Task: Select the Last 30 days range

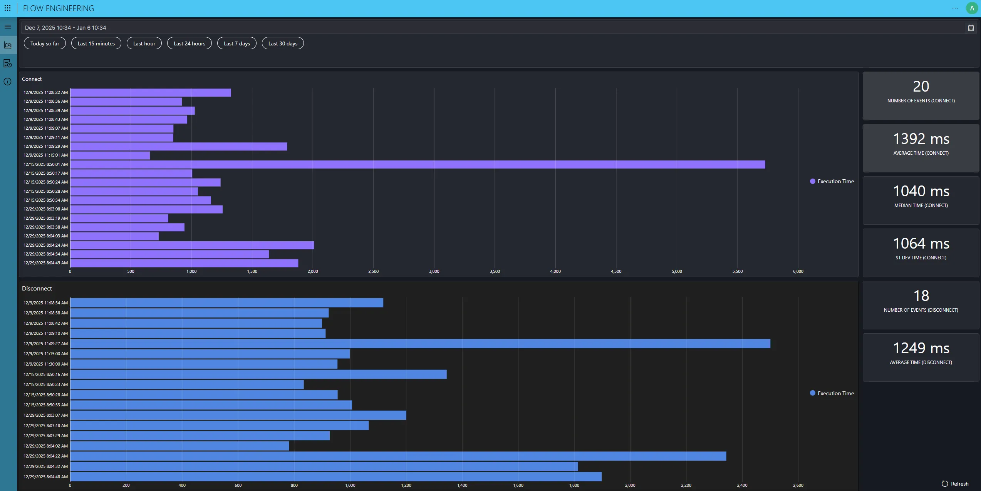Action: (x=283, y=43)
